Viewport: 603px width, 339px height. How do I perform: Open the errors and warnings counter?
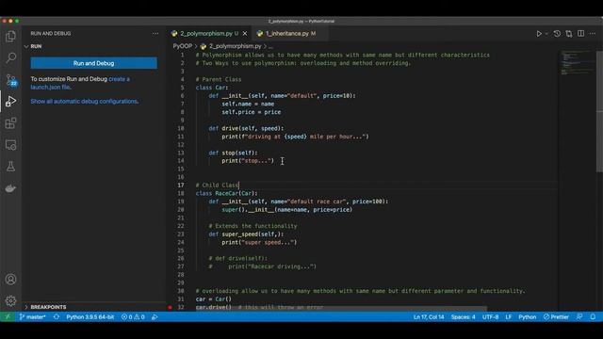click(133, 317)
